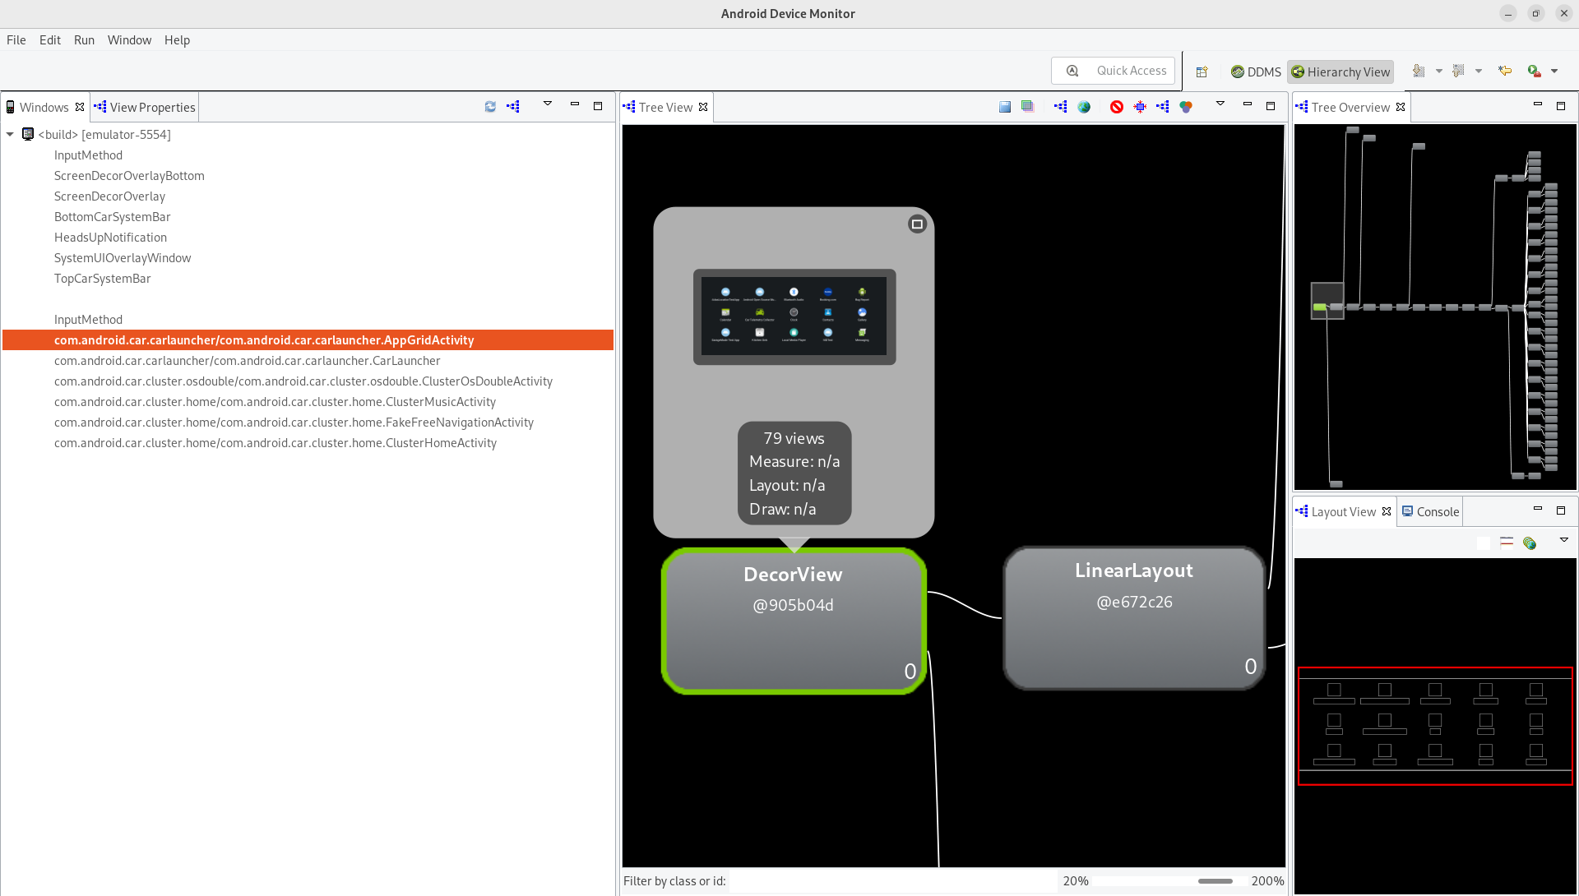The width and height of the screenshot is (1579, 896).
Task: Toggle the Layout View white background square
Action: click(x=1484, y=543)
